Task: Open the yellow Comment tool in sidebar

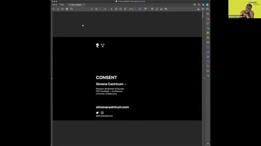Action: pos(208,33)
